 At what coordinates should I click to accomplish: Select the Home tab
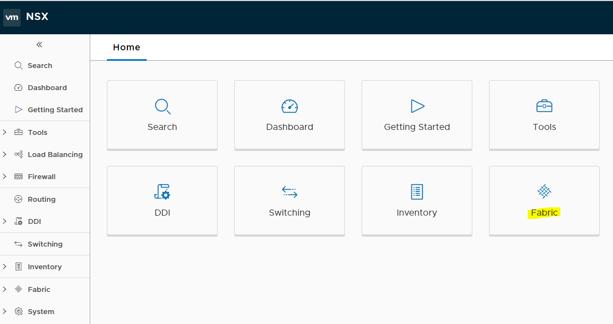pos(126,48)
